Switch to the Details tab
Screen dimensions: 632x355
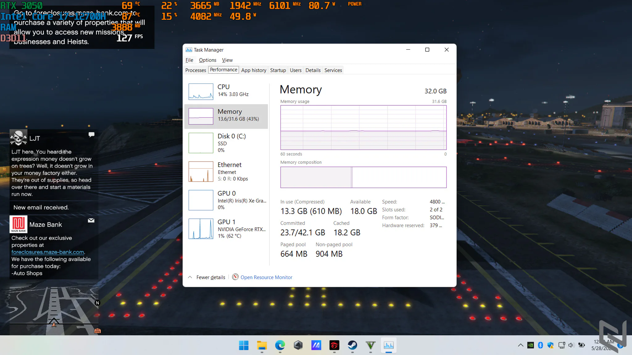coord(313,70)
